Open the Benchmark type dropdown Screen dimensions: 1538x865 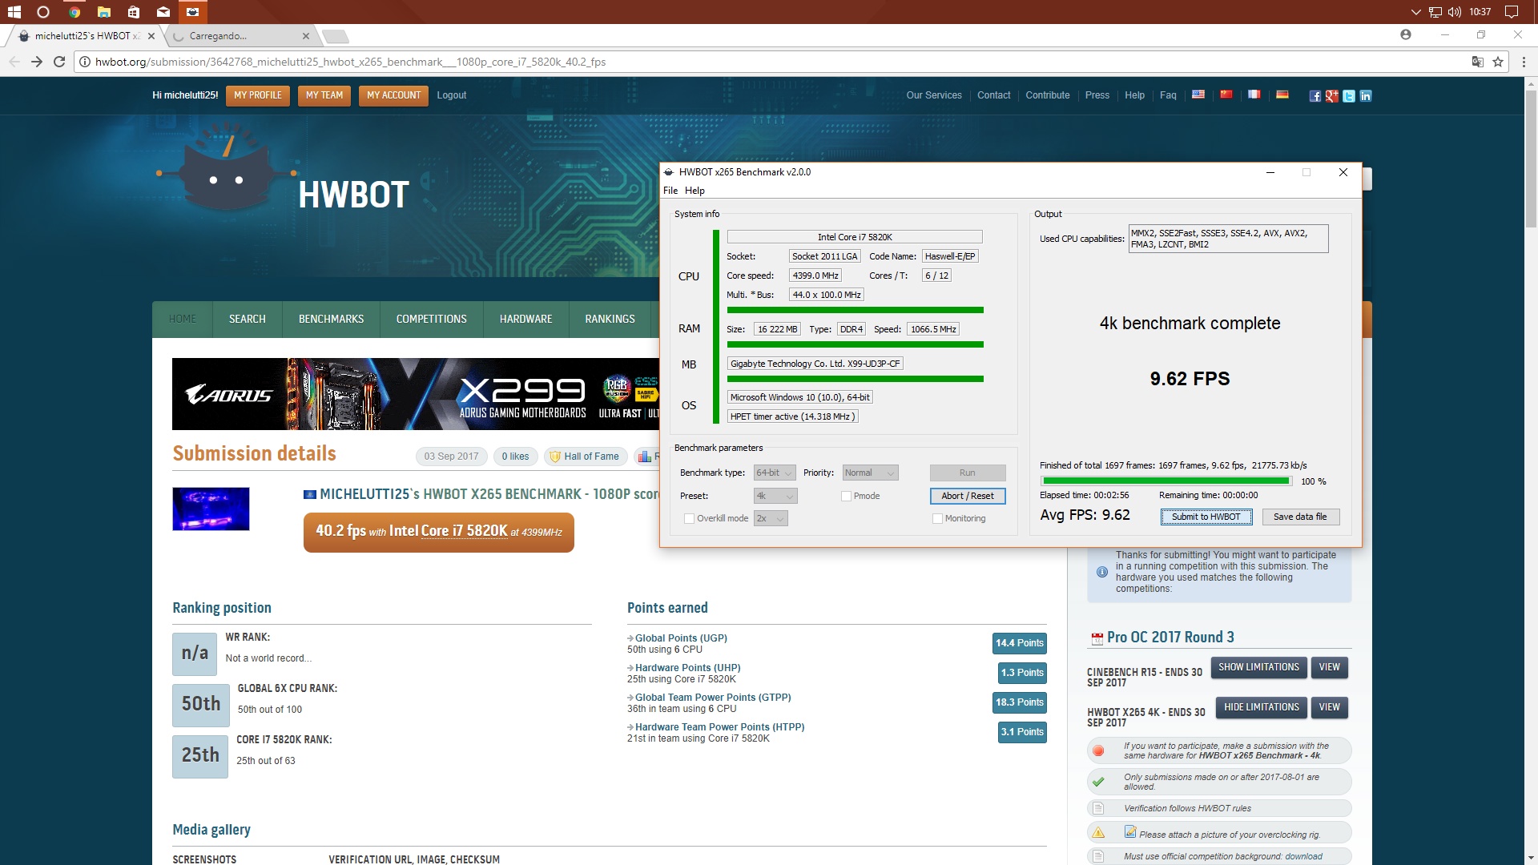click(775, 473)
